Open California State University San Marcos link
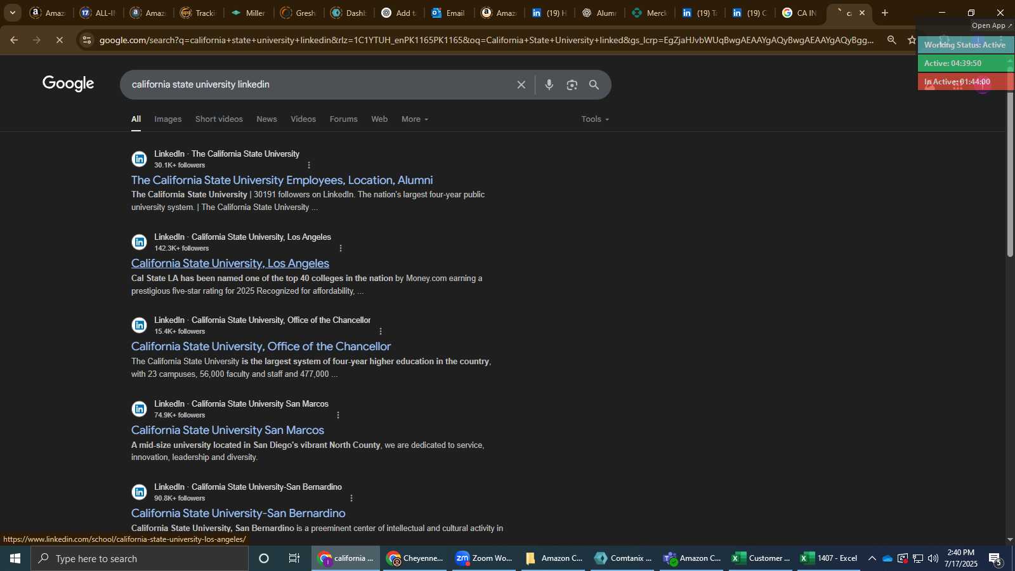The width and height of the screenshot is (1015, 571). point(228,430)
